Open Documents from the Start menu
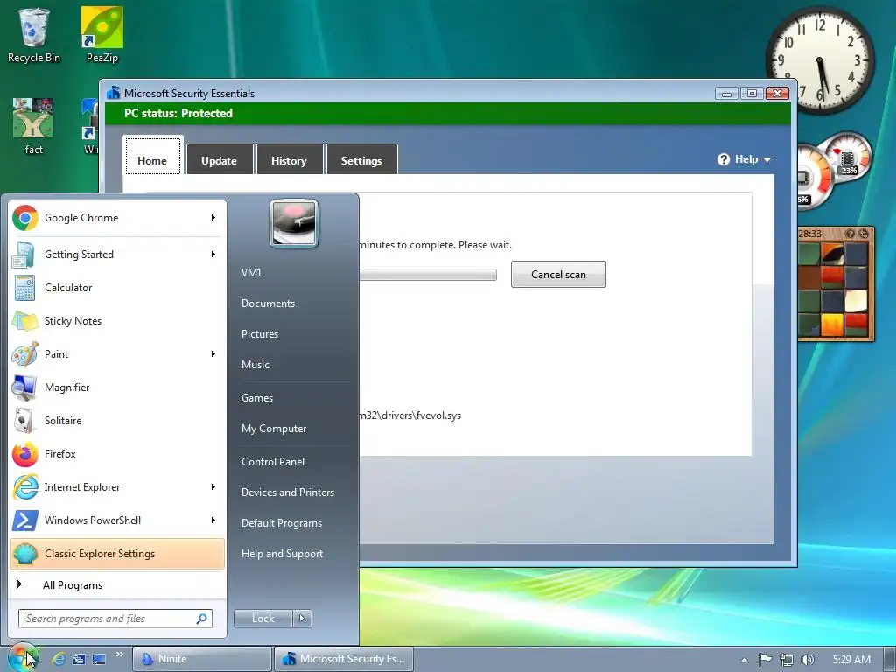 click(294, 304)
